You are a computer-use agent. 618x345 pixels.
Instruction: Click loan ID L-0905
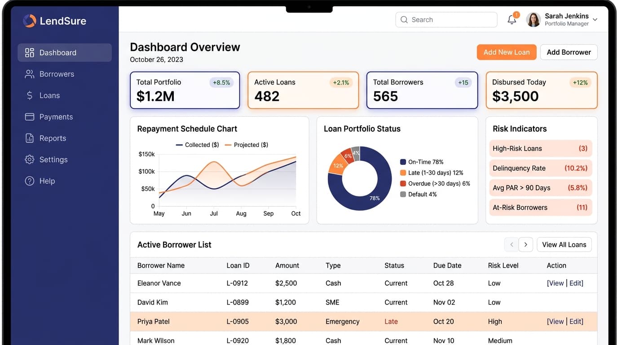(x=238, y=322)
